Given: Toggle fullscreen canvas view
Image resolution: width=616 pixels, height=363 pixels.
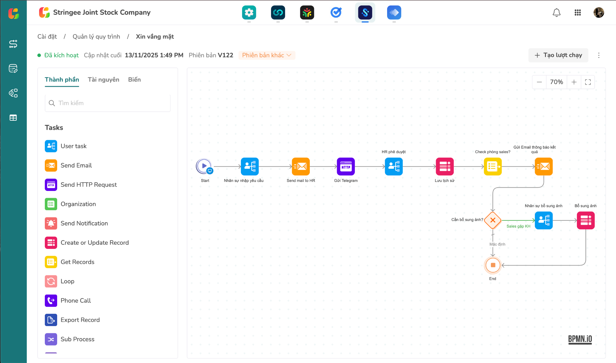Looking at the screenshot, I should tap(588, 82).
